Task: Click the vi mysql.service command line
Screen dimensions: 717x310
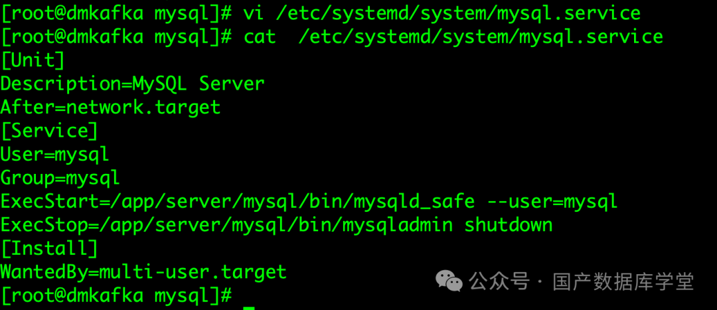Action: 321,13
